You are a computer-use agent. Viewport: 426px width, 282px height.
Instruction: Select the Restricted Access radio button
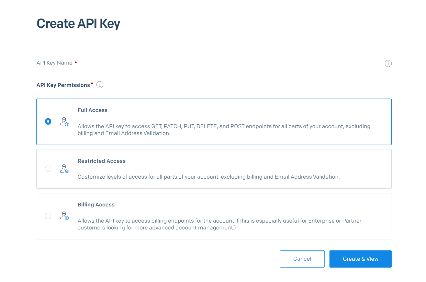(x=48, y=169)
